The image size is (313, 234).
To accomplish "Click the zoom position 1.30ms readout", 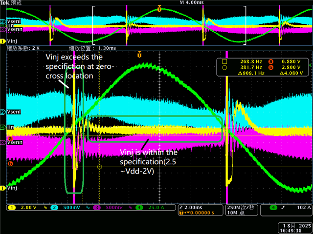I will pos(92,48).
